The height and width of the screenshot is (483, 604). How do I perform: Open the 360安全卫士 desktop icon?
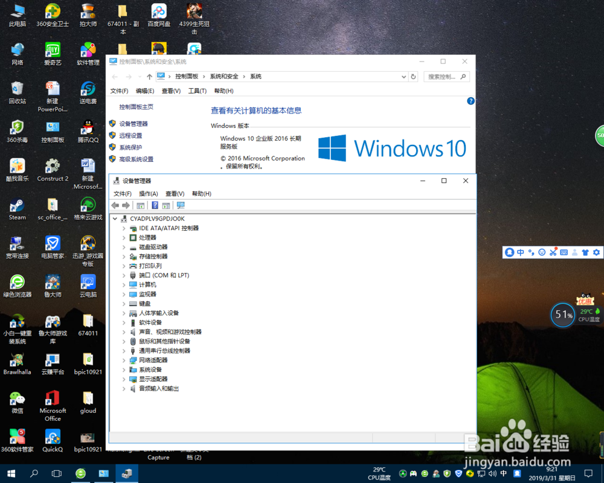pyautogui.click(x=53, y=16)
